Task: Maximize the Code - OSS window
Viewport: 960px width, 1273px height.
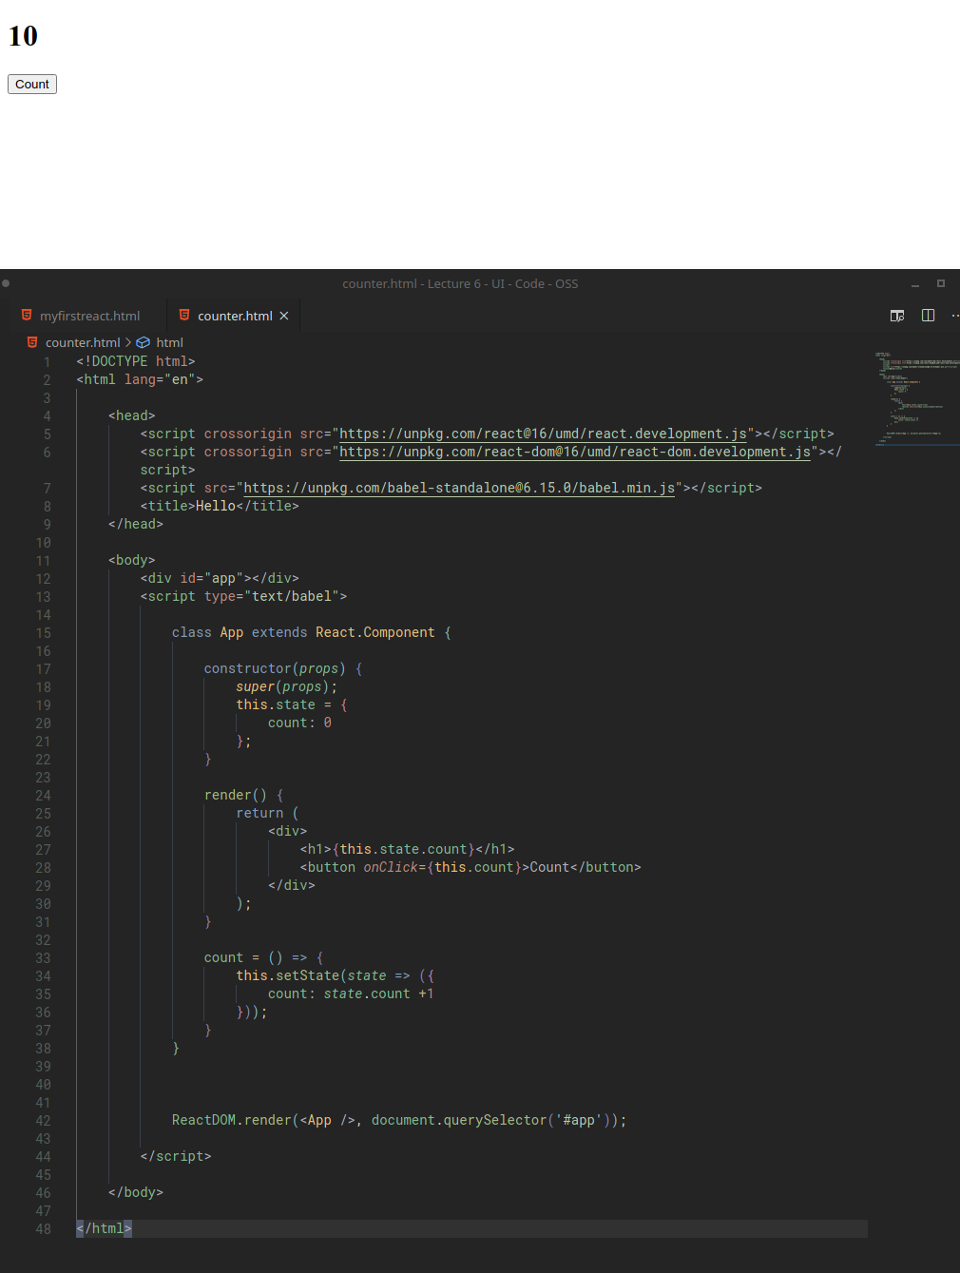Action: coord(941,283)
